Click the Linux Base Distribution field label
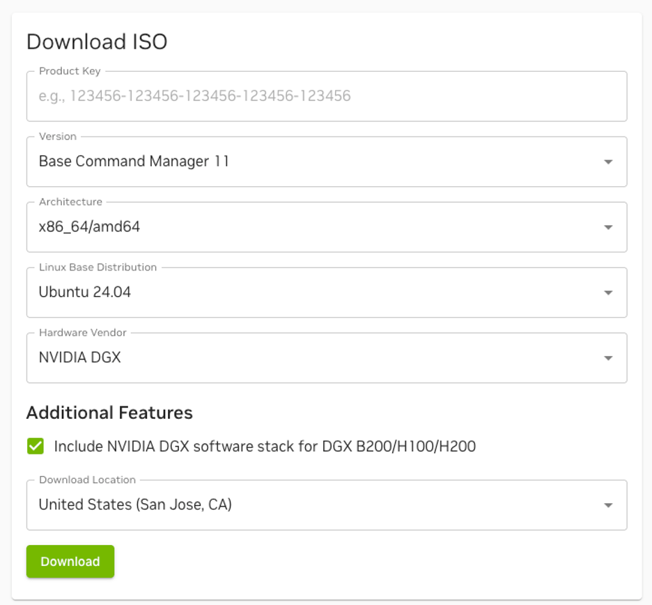 tap(98, 267)
